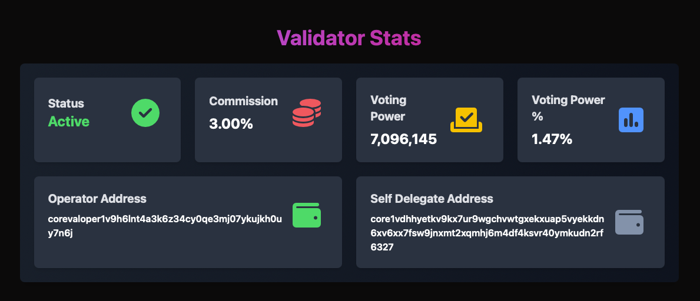Click the 7,096,145 voting power value

click(x=404, y=139)
